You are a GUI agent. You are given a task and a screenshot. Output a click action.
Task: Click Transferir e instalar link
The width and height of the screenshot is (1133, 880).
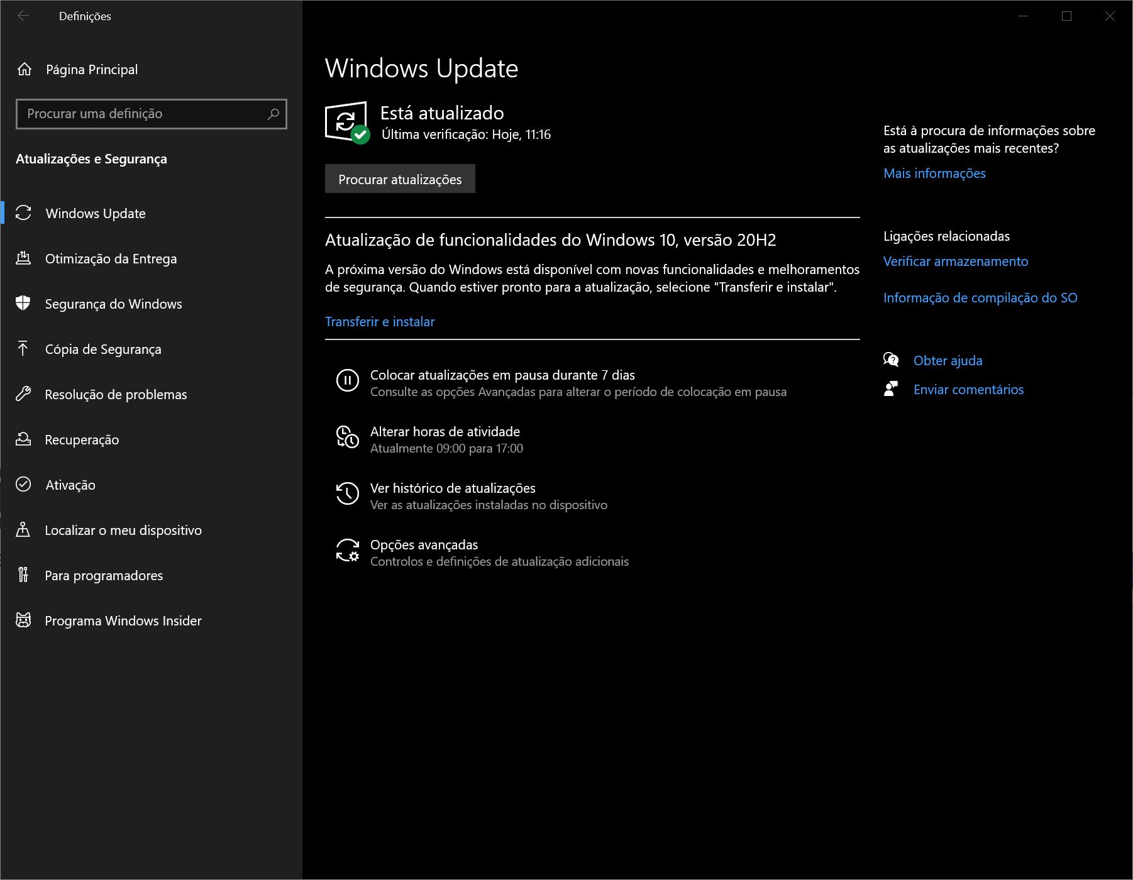click(380, 321)
